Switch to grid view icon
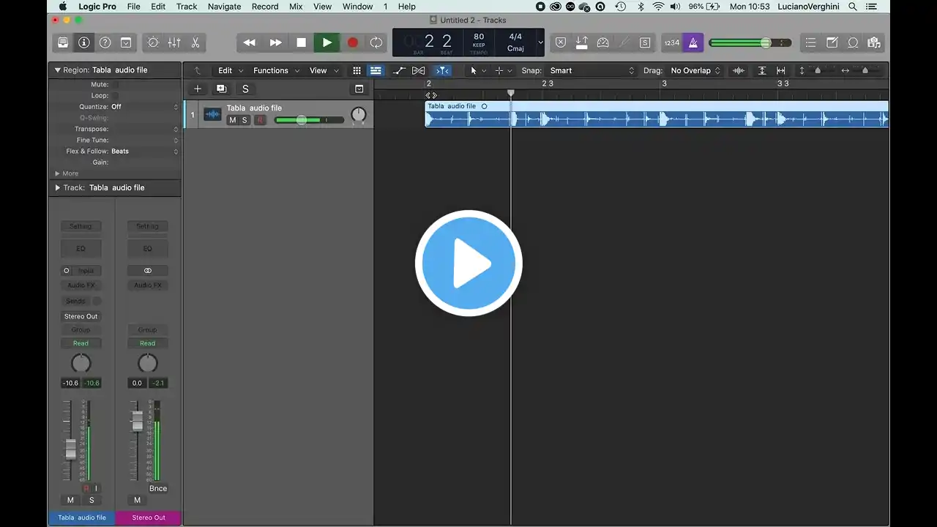 356,70
